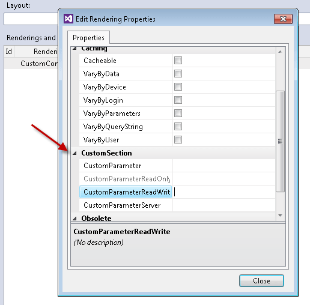
Task: Toggle the VaryByData checkbox
Action: pos(178,74)
